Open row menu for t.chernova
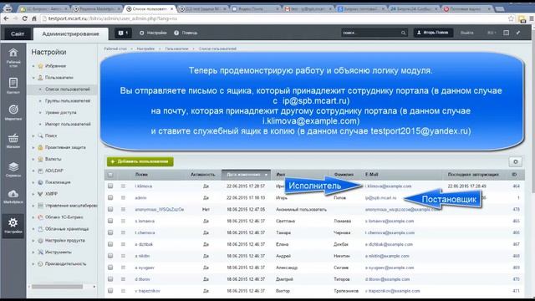535x301 pixels. pos(123,232)
